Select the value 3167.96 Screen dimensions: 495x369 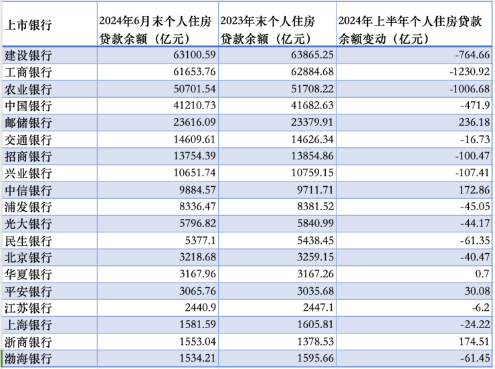[197, 274]
